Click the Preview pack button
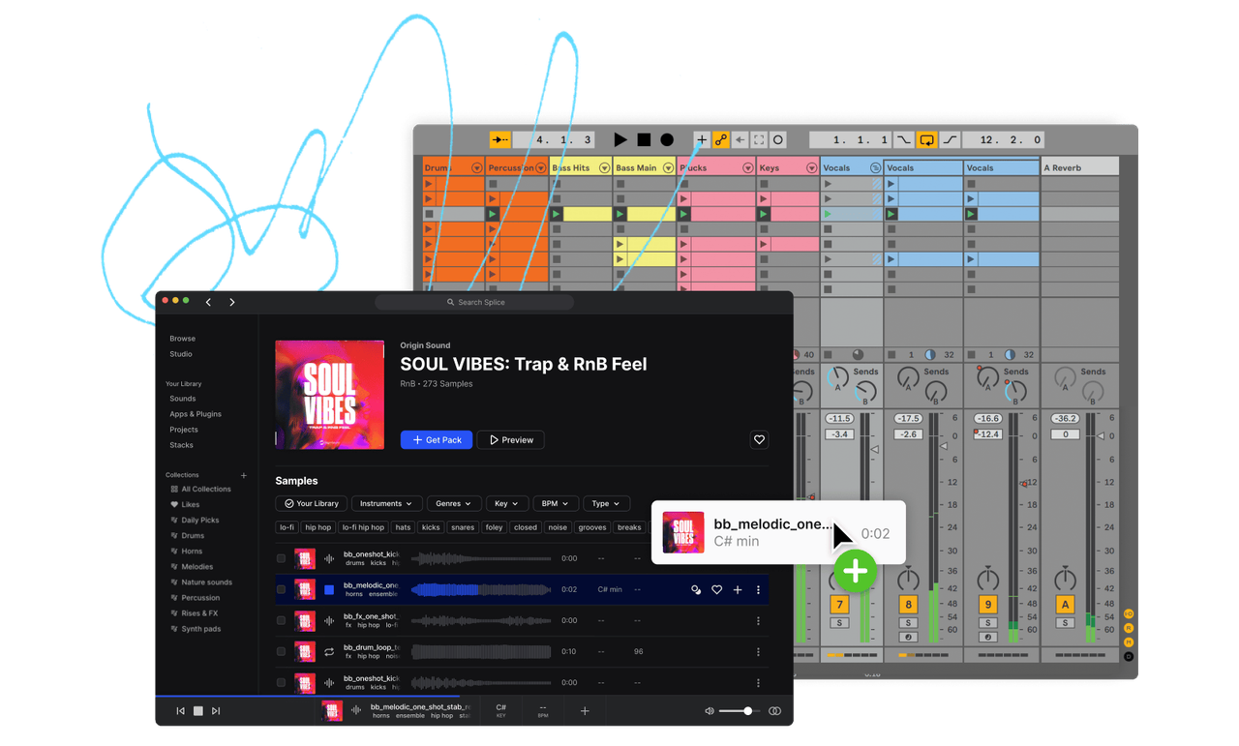This screenshot has height=746, width=1239. pyautogui.click(x=511, y=440)
